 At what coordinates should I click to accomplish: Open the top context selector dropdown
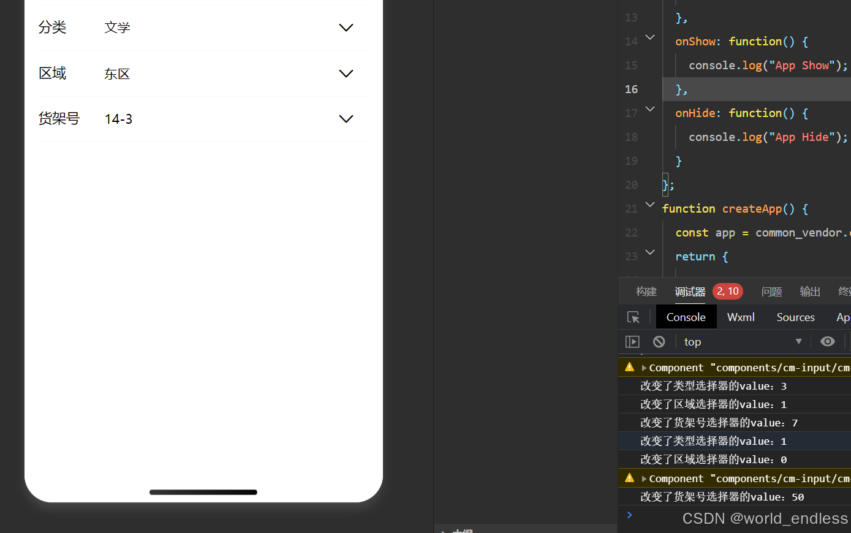tap(743, 342)
